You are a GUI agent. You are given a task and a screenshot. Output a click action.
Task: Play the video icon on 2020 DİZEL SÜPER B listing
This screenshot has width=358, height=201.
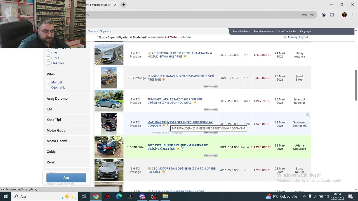click(x=182, y=149)
